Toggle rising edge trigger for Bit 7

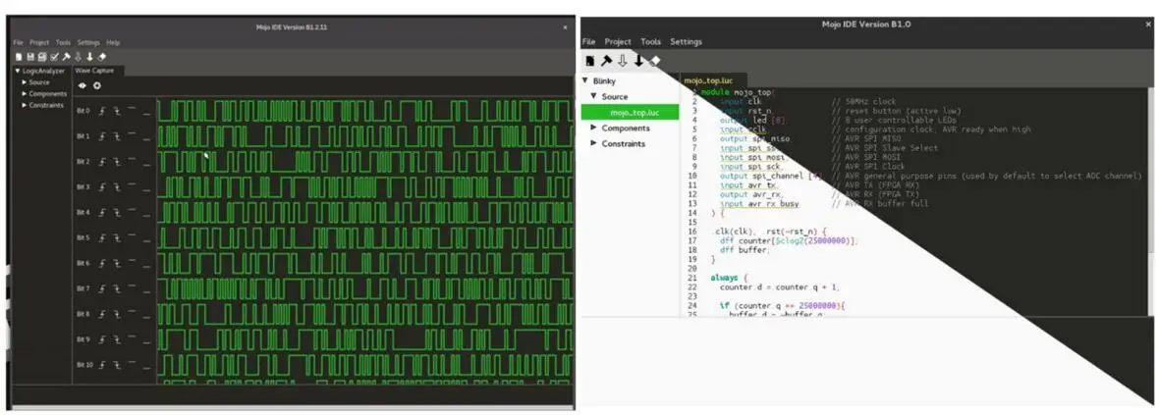point(102,288)
